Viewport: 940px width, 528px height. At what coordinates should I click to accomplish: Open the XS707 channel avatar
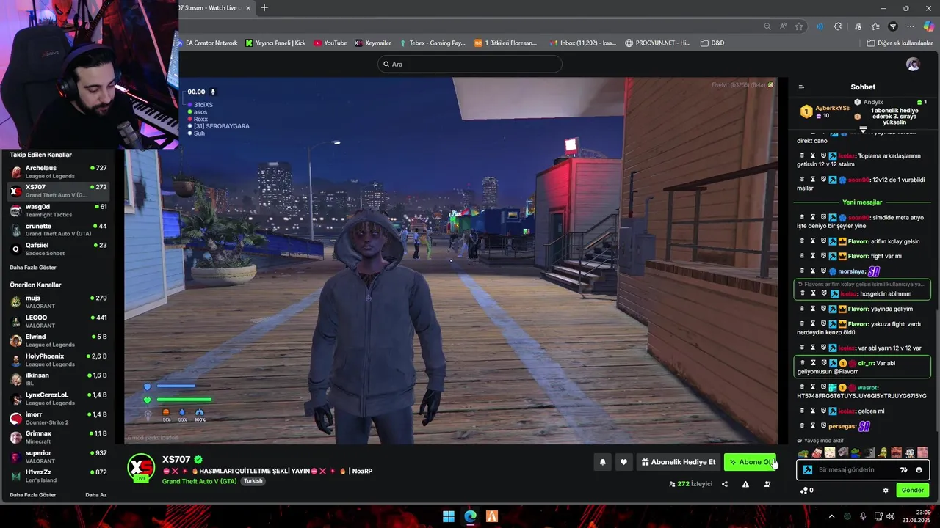point(141,468)
